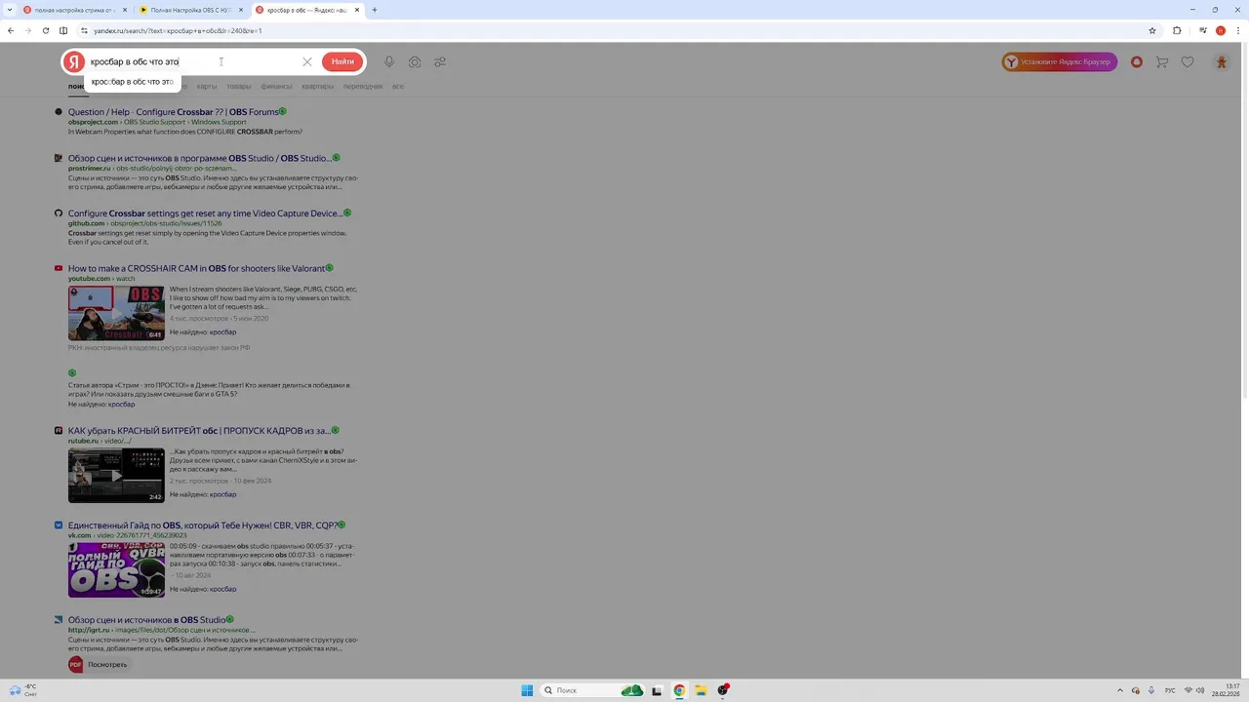
Task: Click the site info icon in address bar
Action: (x=84, y=30)
